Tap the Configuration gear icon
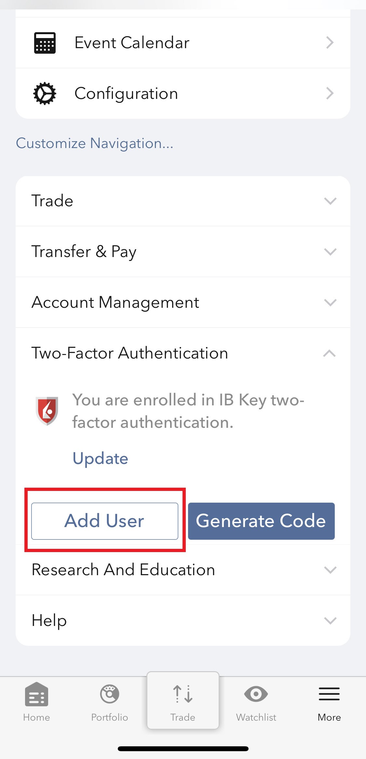Screen dimensions: 366x759 click(x=45, y=93)
